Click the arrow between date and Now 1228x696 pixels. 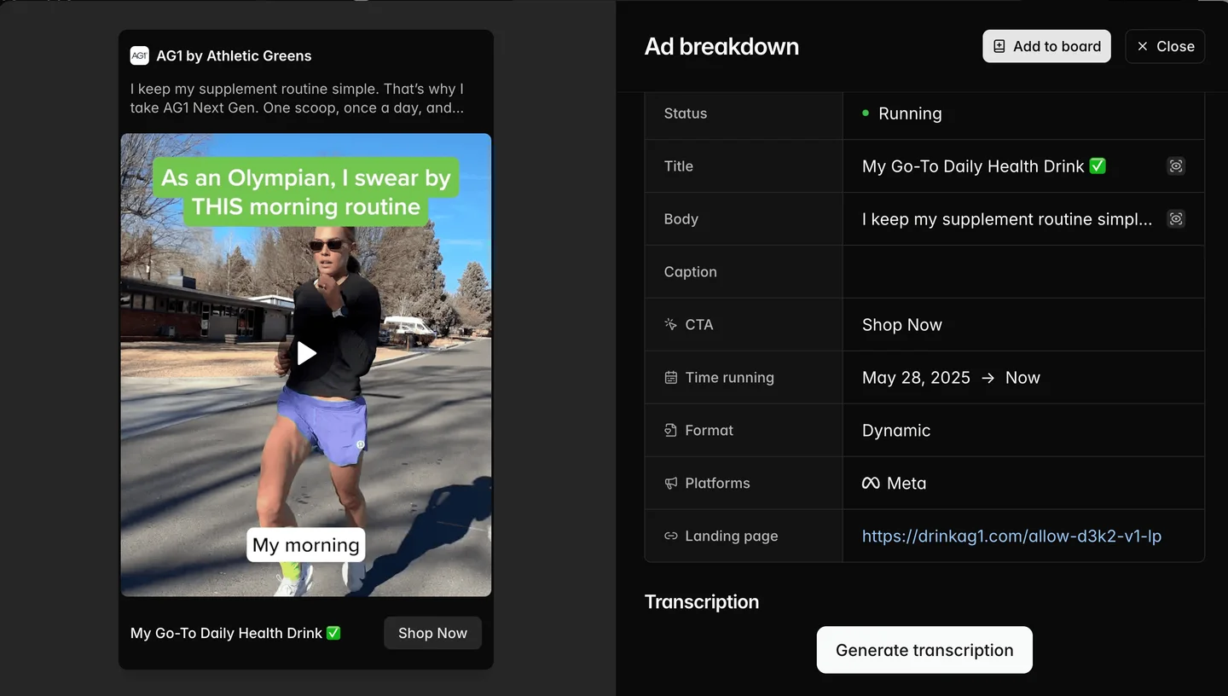point(988,378)
